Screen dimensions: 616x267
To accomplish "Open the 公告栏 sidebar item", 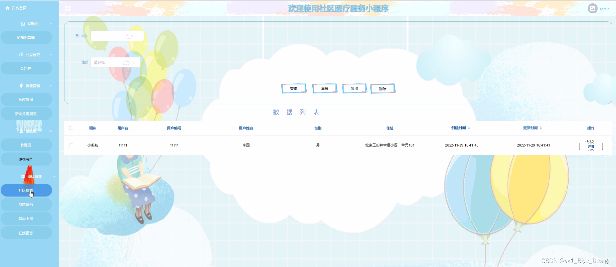I will tap(26, 68).
